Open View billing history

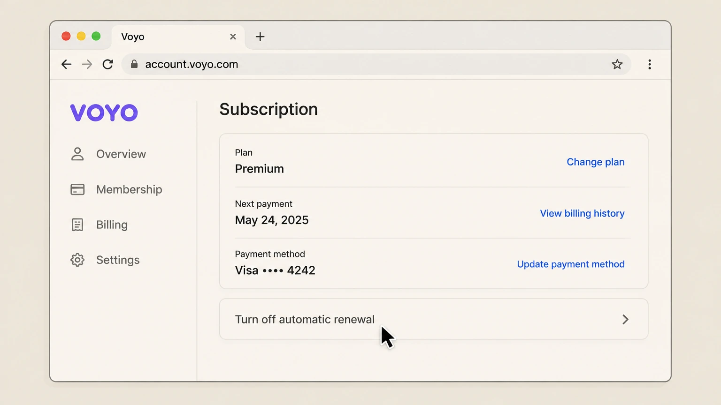(x=582, y=213)
